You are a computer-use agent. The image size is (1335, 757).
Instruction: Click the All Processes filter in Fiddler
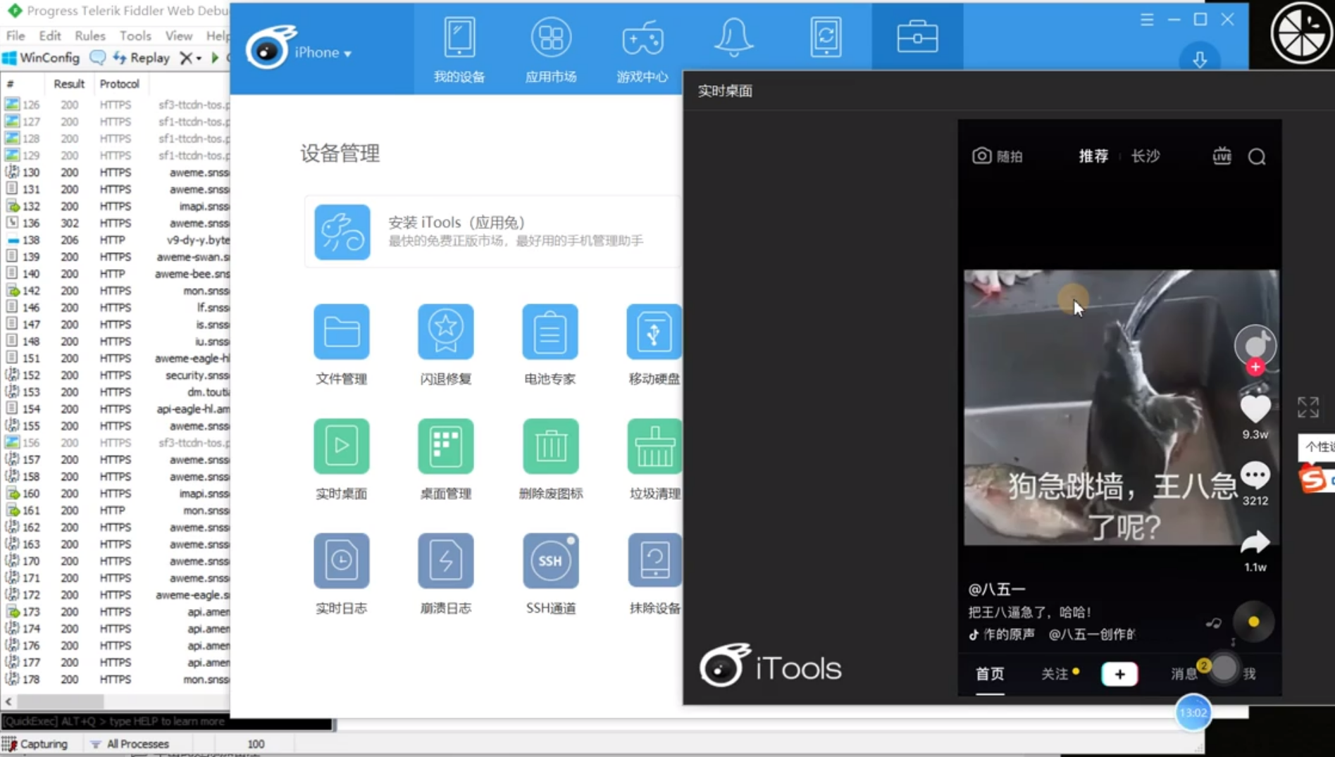coord(130,744)
